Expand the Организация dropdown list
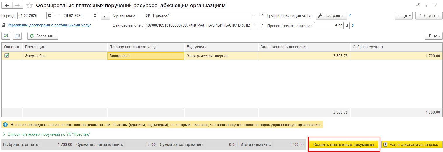This screenshot has height=152, width=443. 255,15
